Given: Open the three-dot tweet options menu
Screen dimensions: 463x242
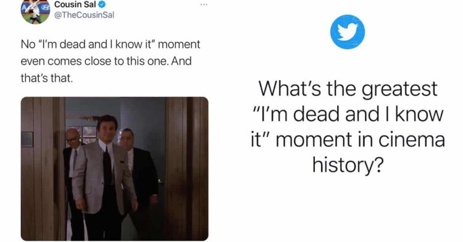Looking at the screenshot, I should click(204, 4).
